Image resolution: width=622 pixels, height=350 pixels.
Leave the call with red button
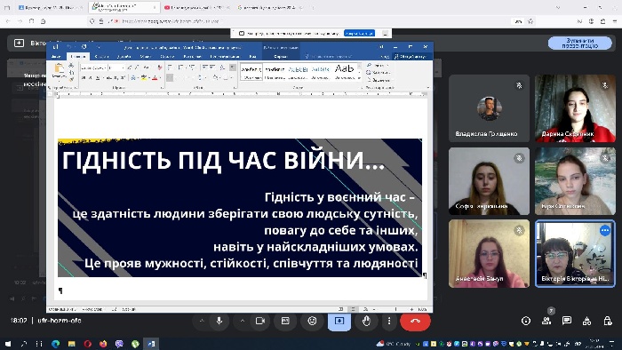[415, 321]
